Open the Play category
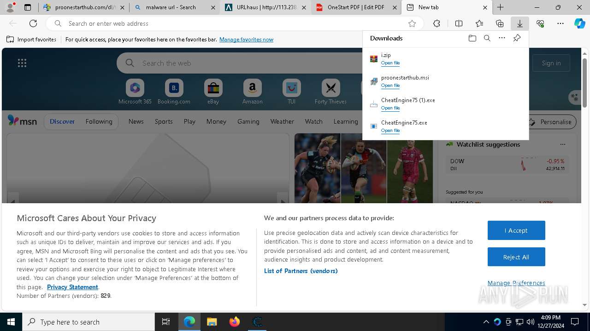This screenshot has height=331, width=590. [189, 121]
